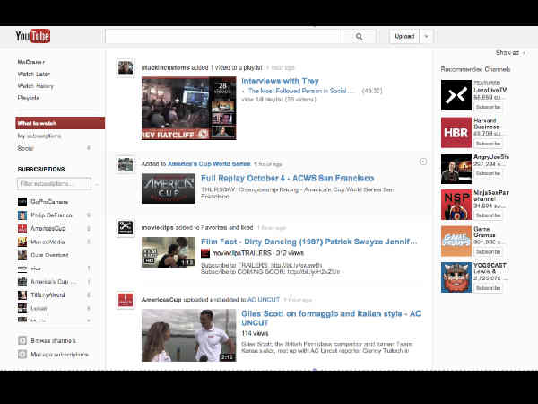Open the movieclips uploader avatar
This screenshot has height=404, width=538.
[126, 228]
